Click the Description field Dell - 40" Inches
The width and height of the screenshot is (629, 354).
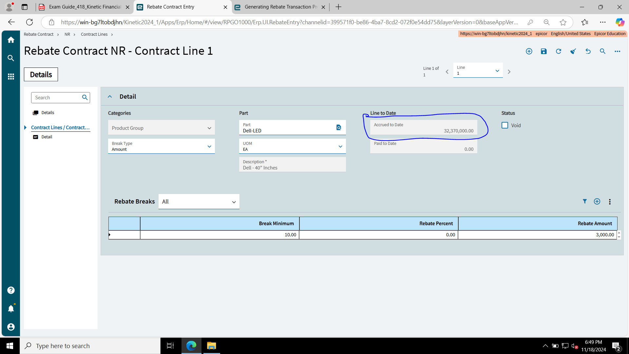(x=293, y=165)
